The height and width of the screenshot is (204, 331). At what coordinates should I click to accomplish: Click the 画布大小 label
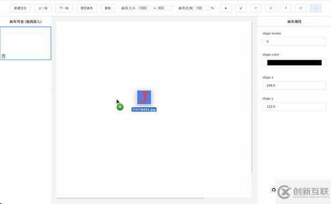click(129, 8)
